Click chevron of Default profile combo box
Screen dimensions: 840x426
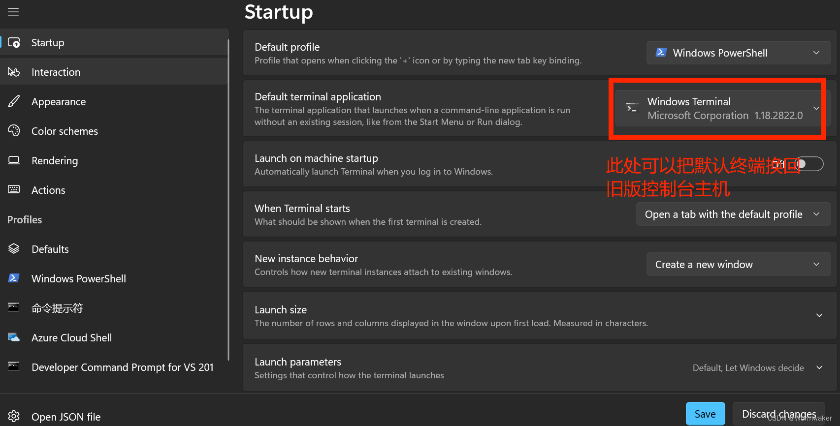[816, 53]
